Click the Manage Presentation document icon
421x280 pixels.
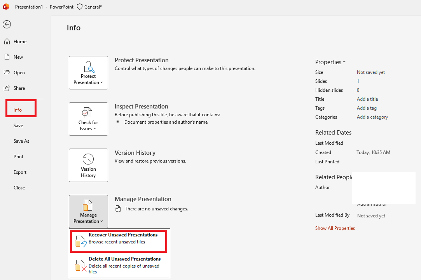click(87, 206)
